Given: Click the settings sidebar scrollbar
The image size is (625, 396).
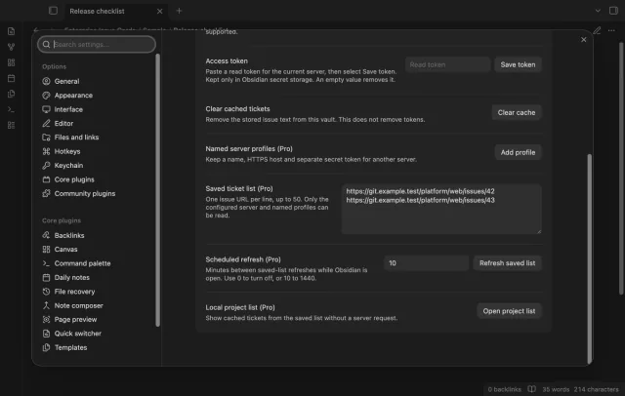Looking at the screenshot, I should click(157, 190).
